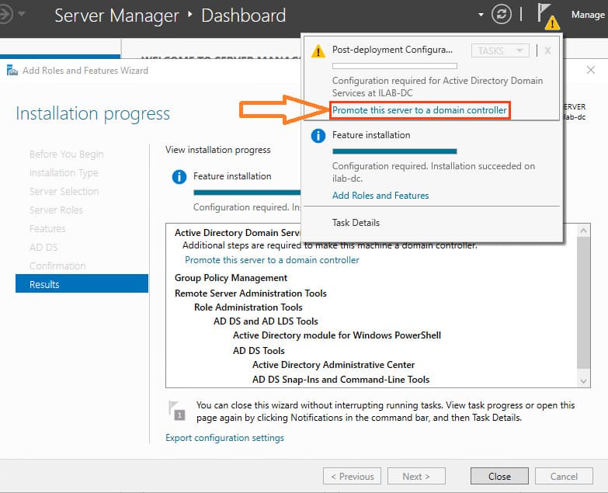
Task: Expand the navigation history dropdown arrow
Action: click(x=21, y=15)
